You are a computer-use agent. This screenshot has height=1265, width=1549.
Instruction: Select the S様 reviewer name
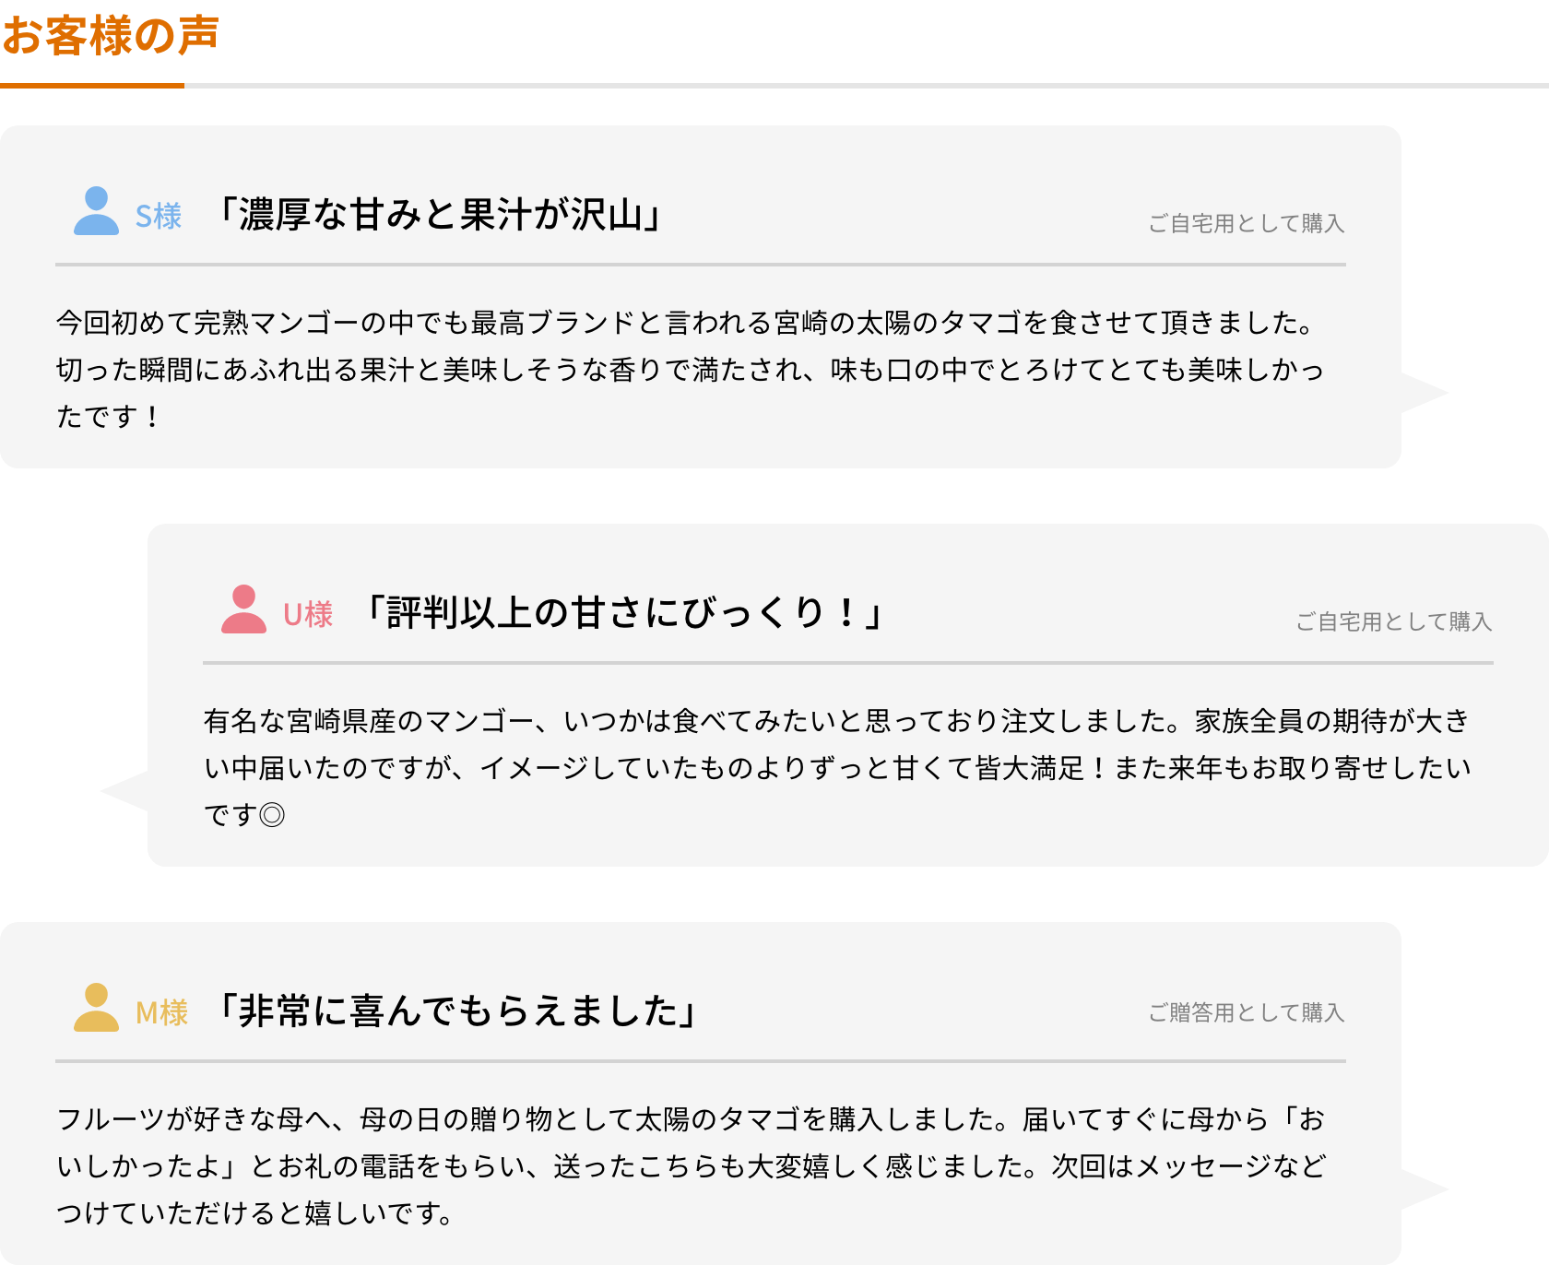pos(159,216)
